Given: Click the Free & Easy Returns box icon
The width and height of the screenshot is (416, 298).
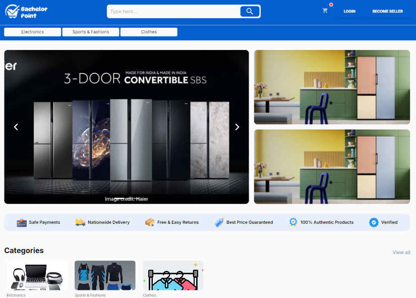Looking at the screenshot, I should click(150, 222).
